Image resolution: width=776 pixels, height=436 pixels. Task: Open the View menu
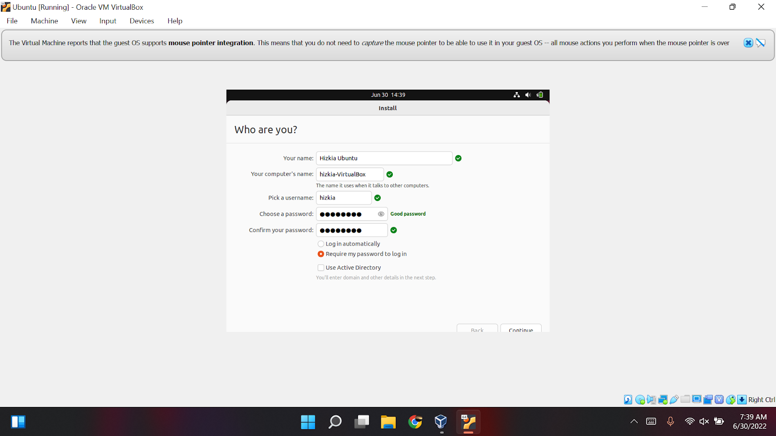point(79,21)
